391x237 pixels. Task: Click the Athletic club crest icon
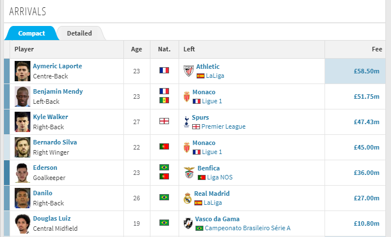tap(188, 71)
